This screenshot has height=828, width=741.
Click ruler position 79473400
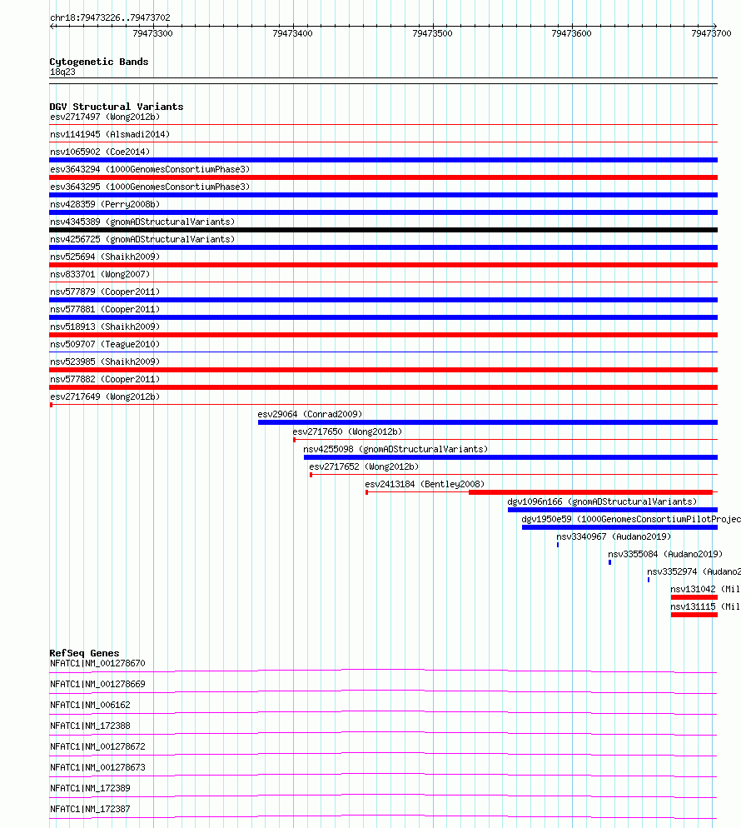pos(292,33)
